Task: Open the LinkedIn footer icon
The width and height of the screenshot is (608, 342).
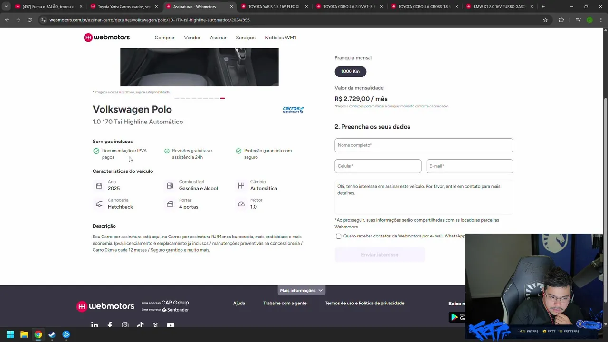Action: click(95, 325)
